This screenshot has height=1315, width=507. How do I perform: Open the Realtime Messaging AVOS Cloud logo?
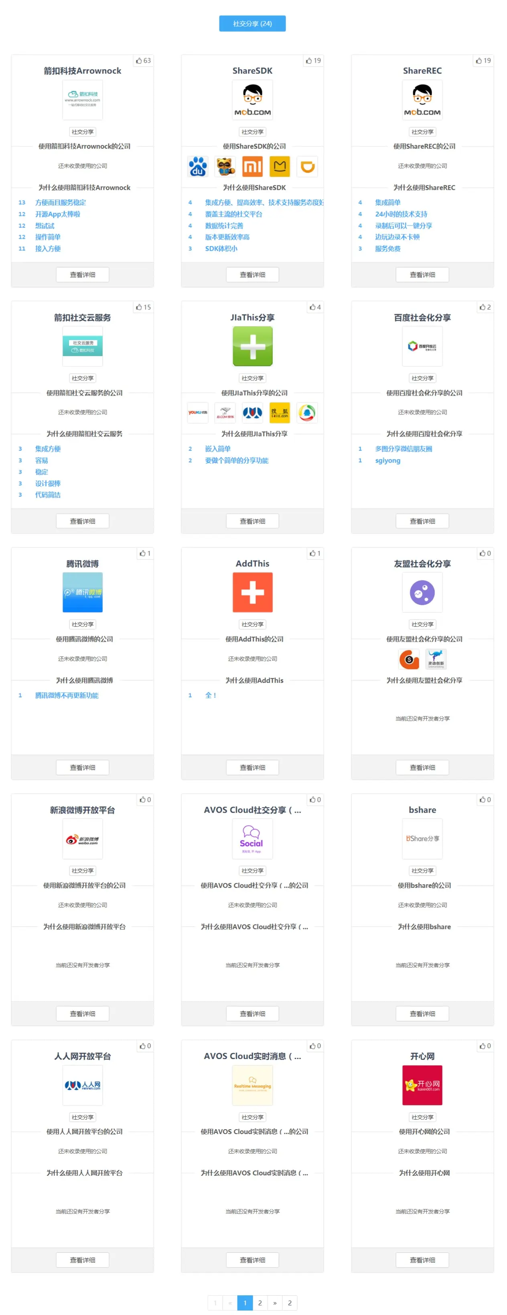(x=253, y=1085)
